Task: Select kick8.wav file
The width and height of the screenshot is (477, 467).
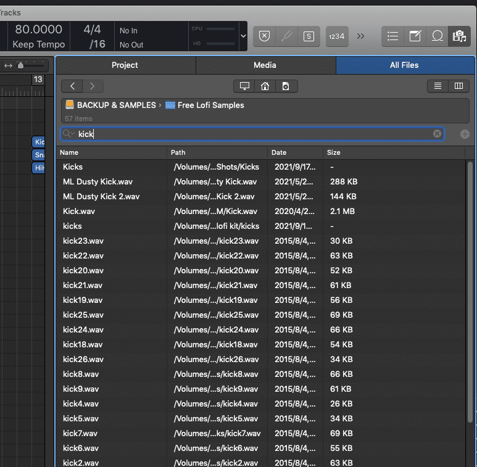Action: pyautogui.click(x=261, y=374)
